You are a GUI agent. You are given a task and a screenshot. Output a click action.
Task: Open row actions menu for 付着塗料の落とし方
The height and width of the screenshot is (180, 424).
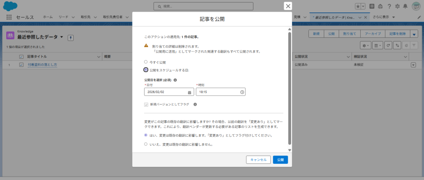(x=413, y=65)
